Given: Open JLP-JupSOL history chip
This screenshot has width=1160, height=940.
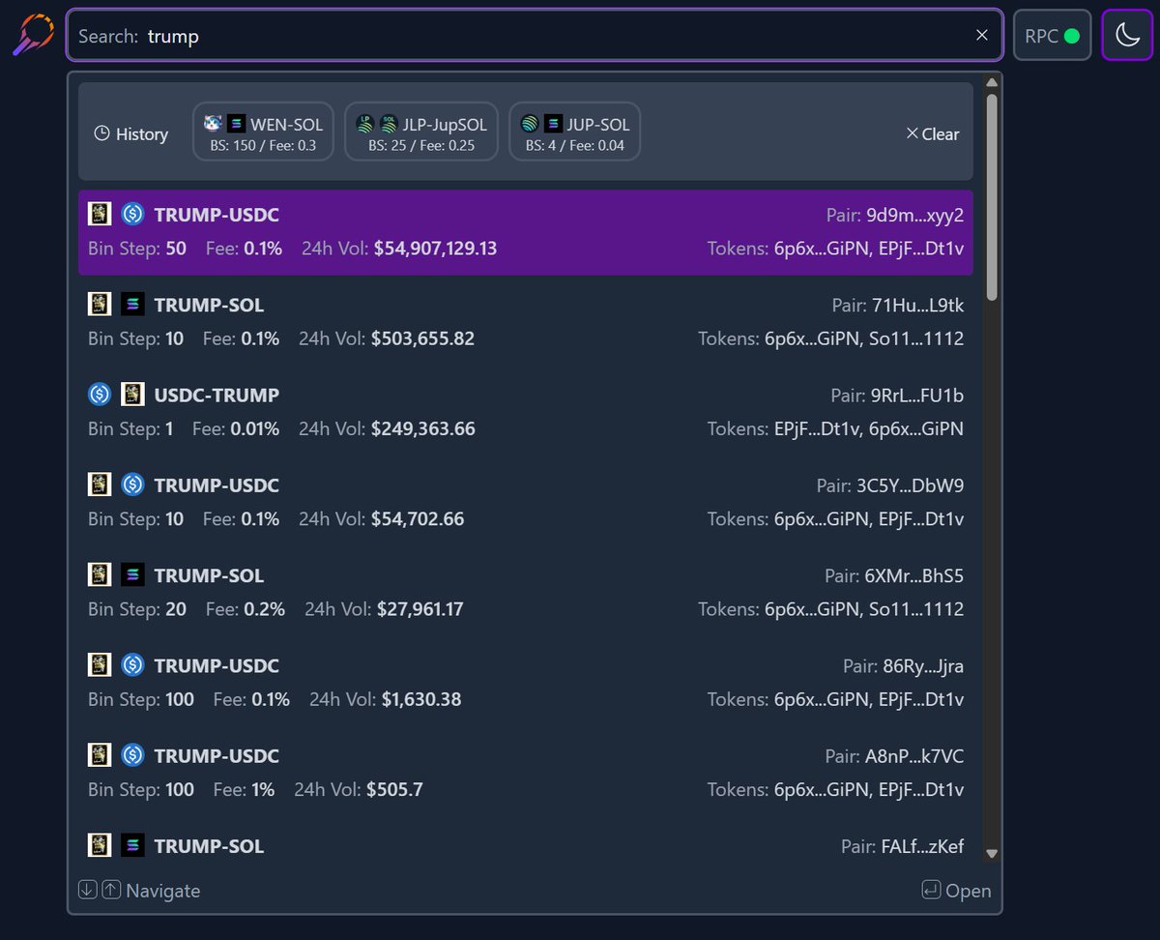Looking at the screenshot, I should 421,132.
